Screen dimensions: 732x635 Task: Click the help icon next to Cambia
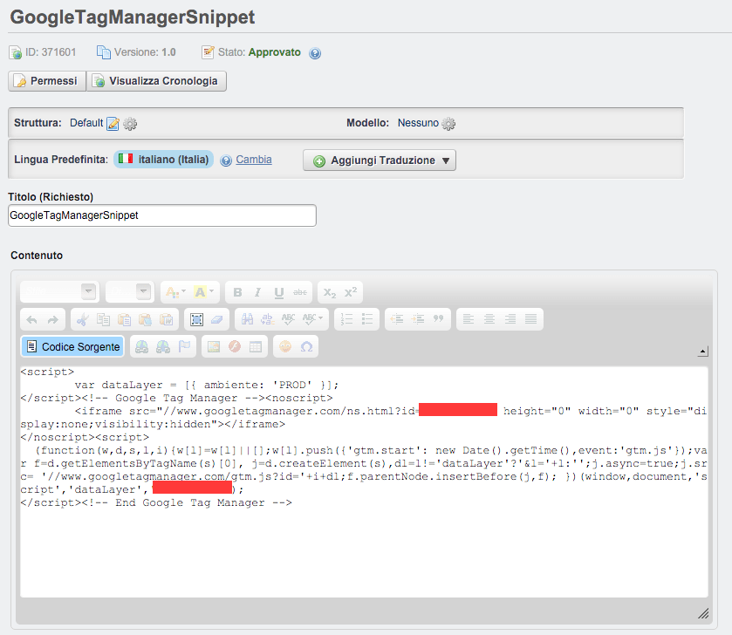(x=226, y=160)
